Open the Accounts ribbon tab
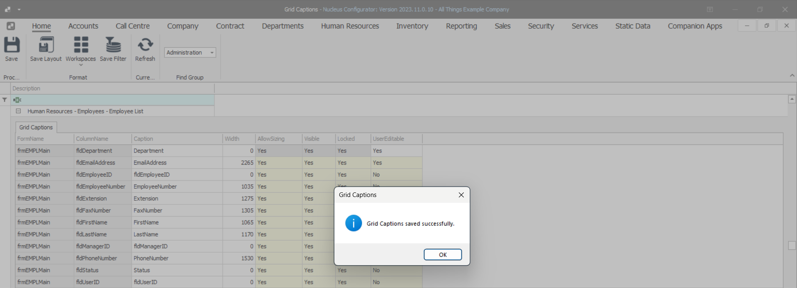 [x=83, y=26]
